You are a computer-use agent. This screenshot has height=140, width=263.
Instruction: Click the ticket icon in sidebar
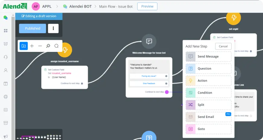(x=6, y=110)
